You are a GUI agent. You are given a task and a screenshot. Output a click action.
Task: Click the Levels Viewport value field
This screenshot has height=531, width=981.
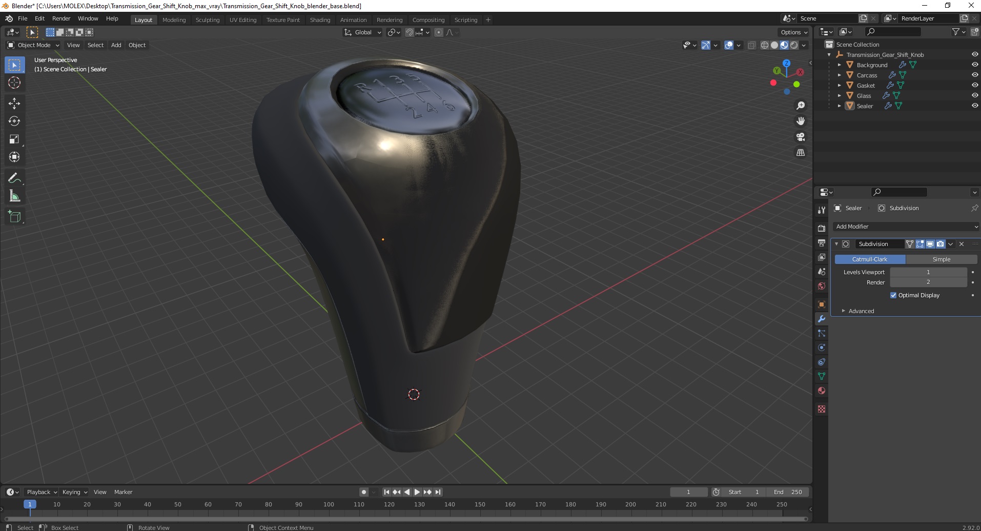pyautogui.click(x=928, y=272)
